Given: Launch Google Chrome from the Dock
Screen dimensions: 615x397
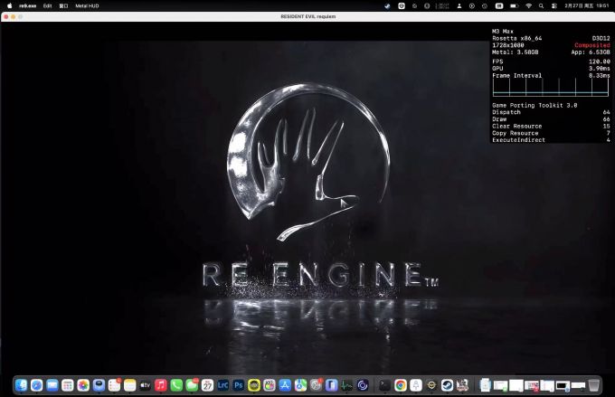Looking at the screenshot, I should (x=400, y=385).
